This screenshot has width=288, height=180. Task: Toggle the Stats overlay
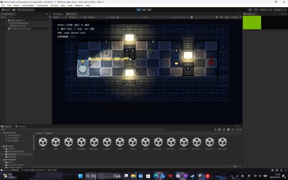(x=227, y=17)
